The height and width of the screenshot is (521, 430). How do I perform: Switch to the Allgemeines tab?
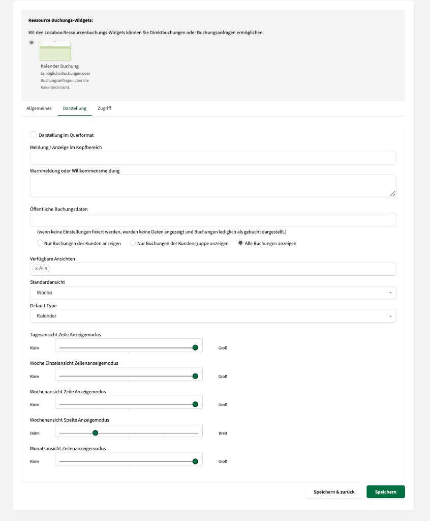click(39, 108)
